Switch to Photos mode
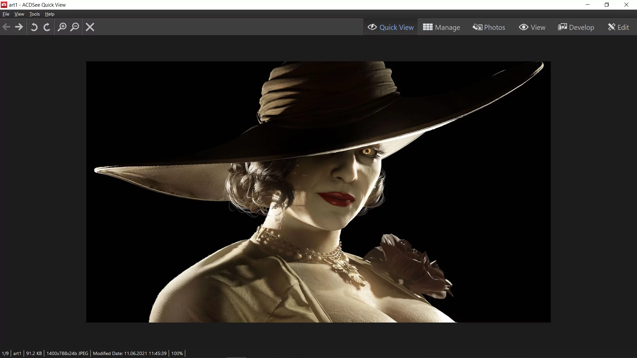 [x=489, y=27]
